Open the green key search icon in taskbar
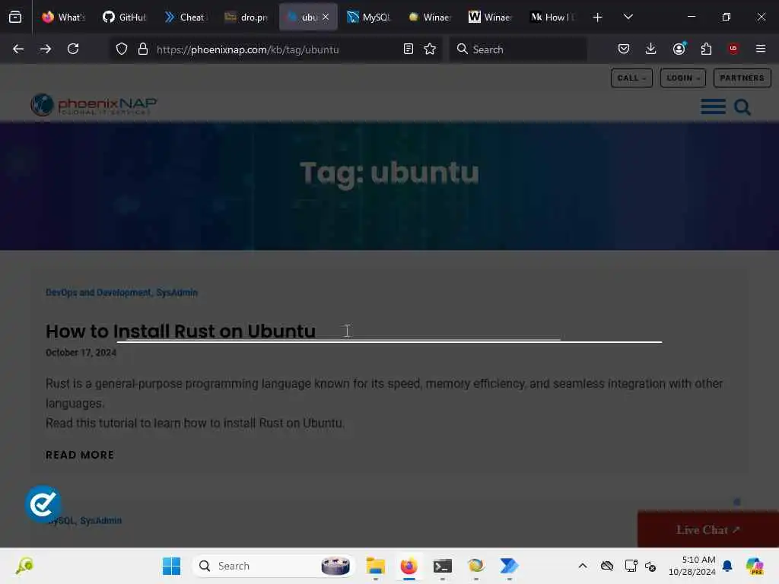The width and height of the screenshot is (779, 584). [24, 566]
